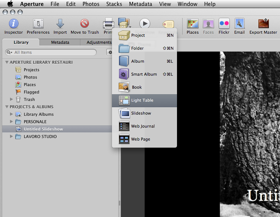Select Trash in the library sidebar
Screen dimensions: 280x217
29,99
